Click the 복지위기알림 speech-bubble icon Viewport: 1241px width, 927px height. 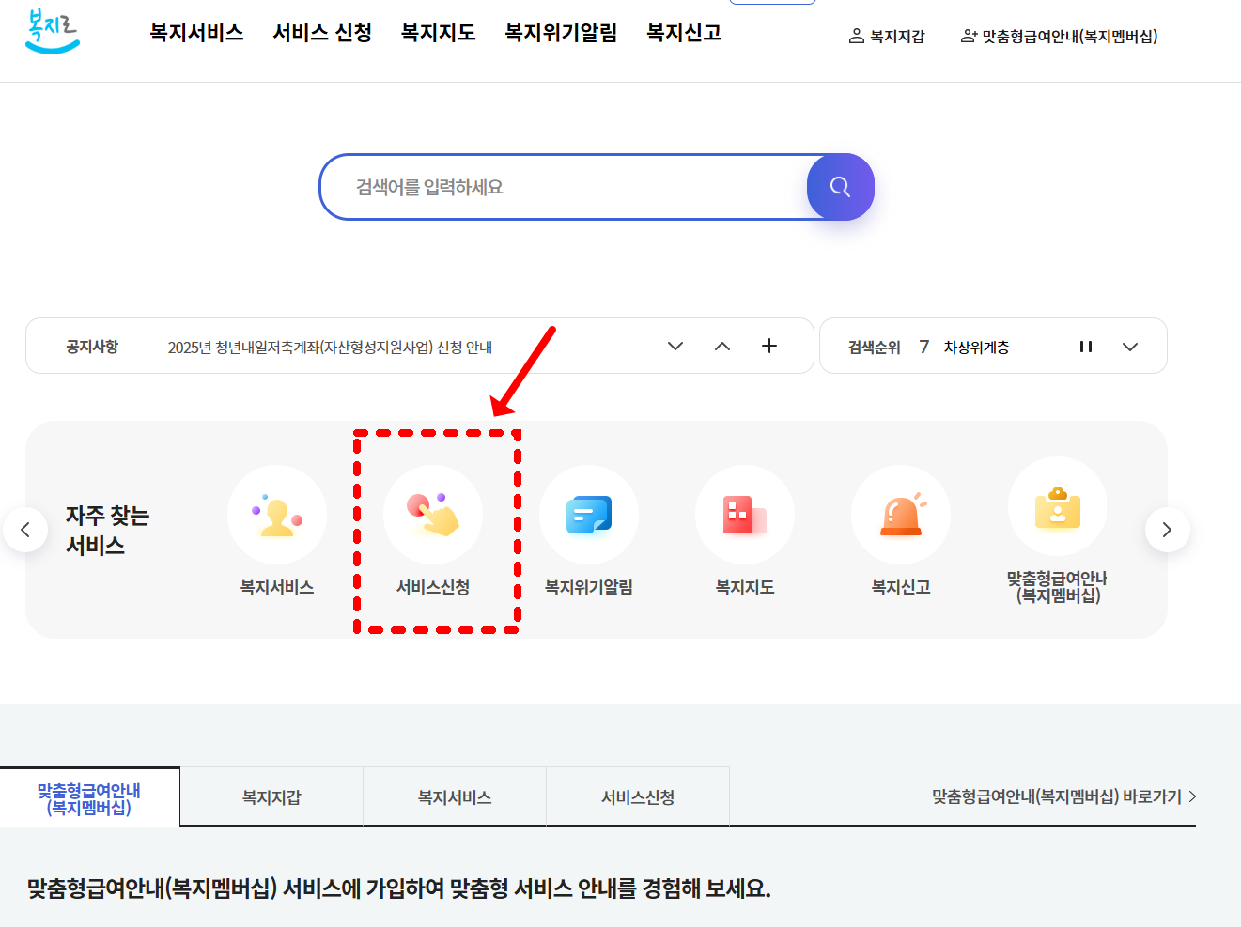tap(589, 515)
